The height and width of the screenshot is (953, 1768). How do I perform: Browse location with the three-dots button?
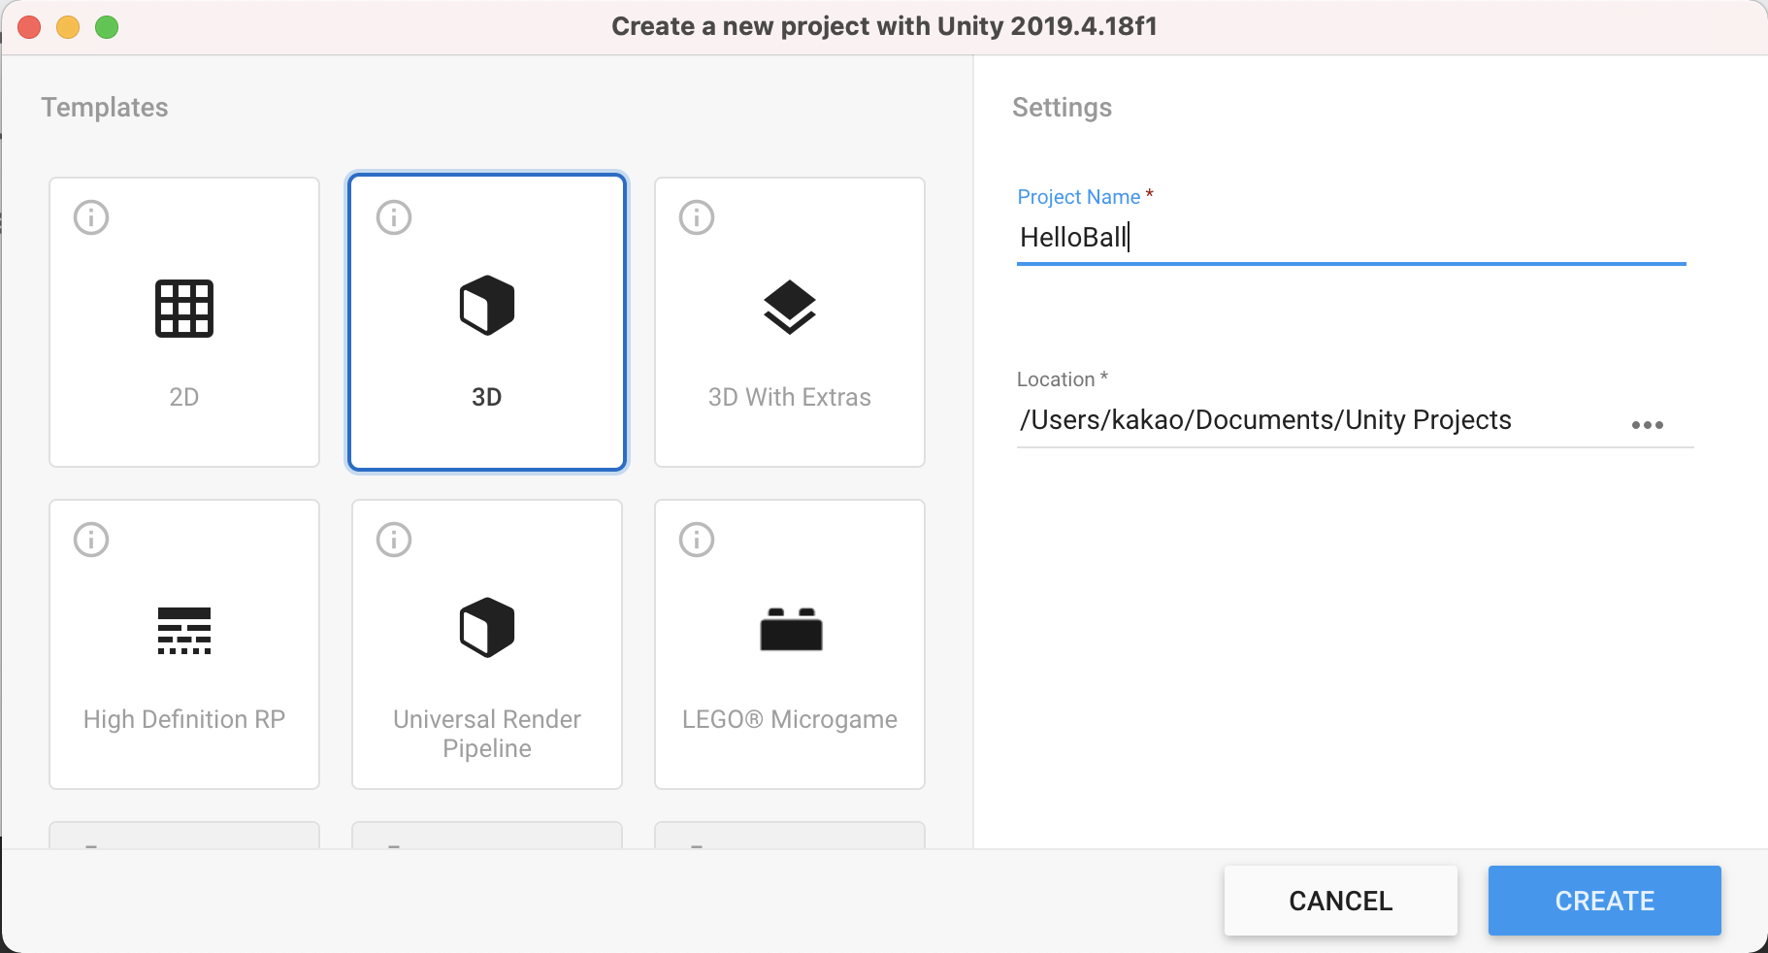pos(1648,425)
